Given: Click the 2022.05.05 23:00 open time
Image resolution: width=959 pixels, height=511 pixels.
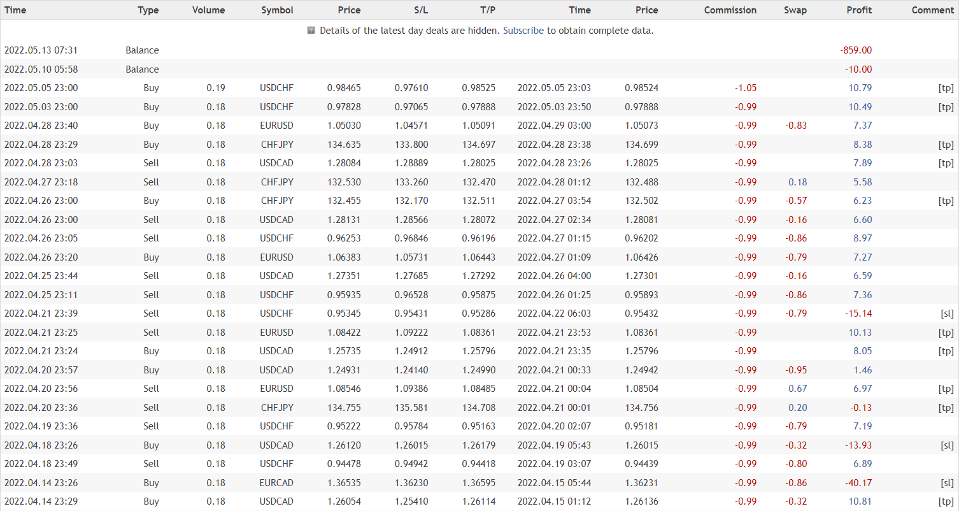Looking at the screenshot, I should point(41,88).
